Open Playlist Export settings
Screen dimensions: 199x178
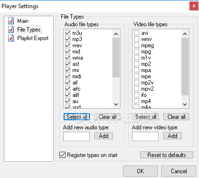[33, 38]
